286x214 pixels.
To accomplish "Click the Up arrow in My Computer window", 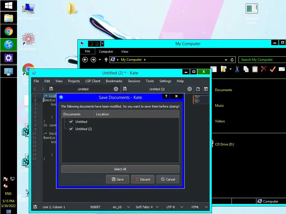I will (x=106, y=60).
